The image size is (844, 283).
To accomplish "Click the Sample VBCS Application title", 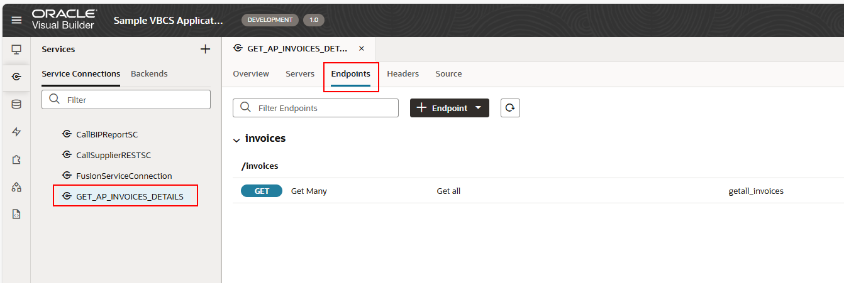I will pos(169,20).
